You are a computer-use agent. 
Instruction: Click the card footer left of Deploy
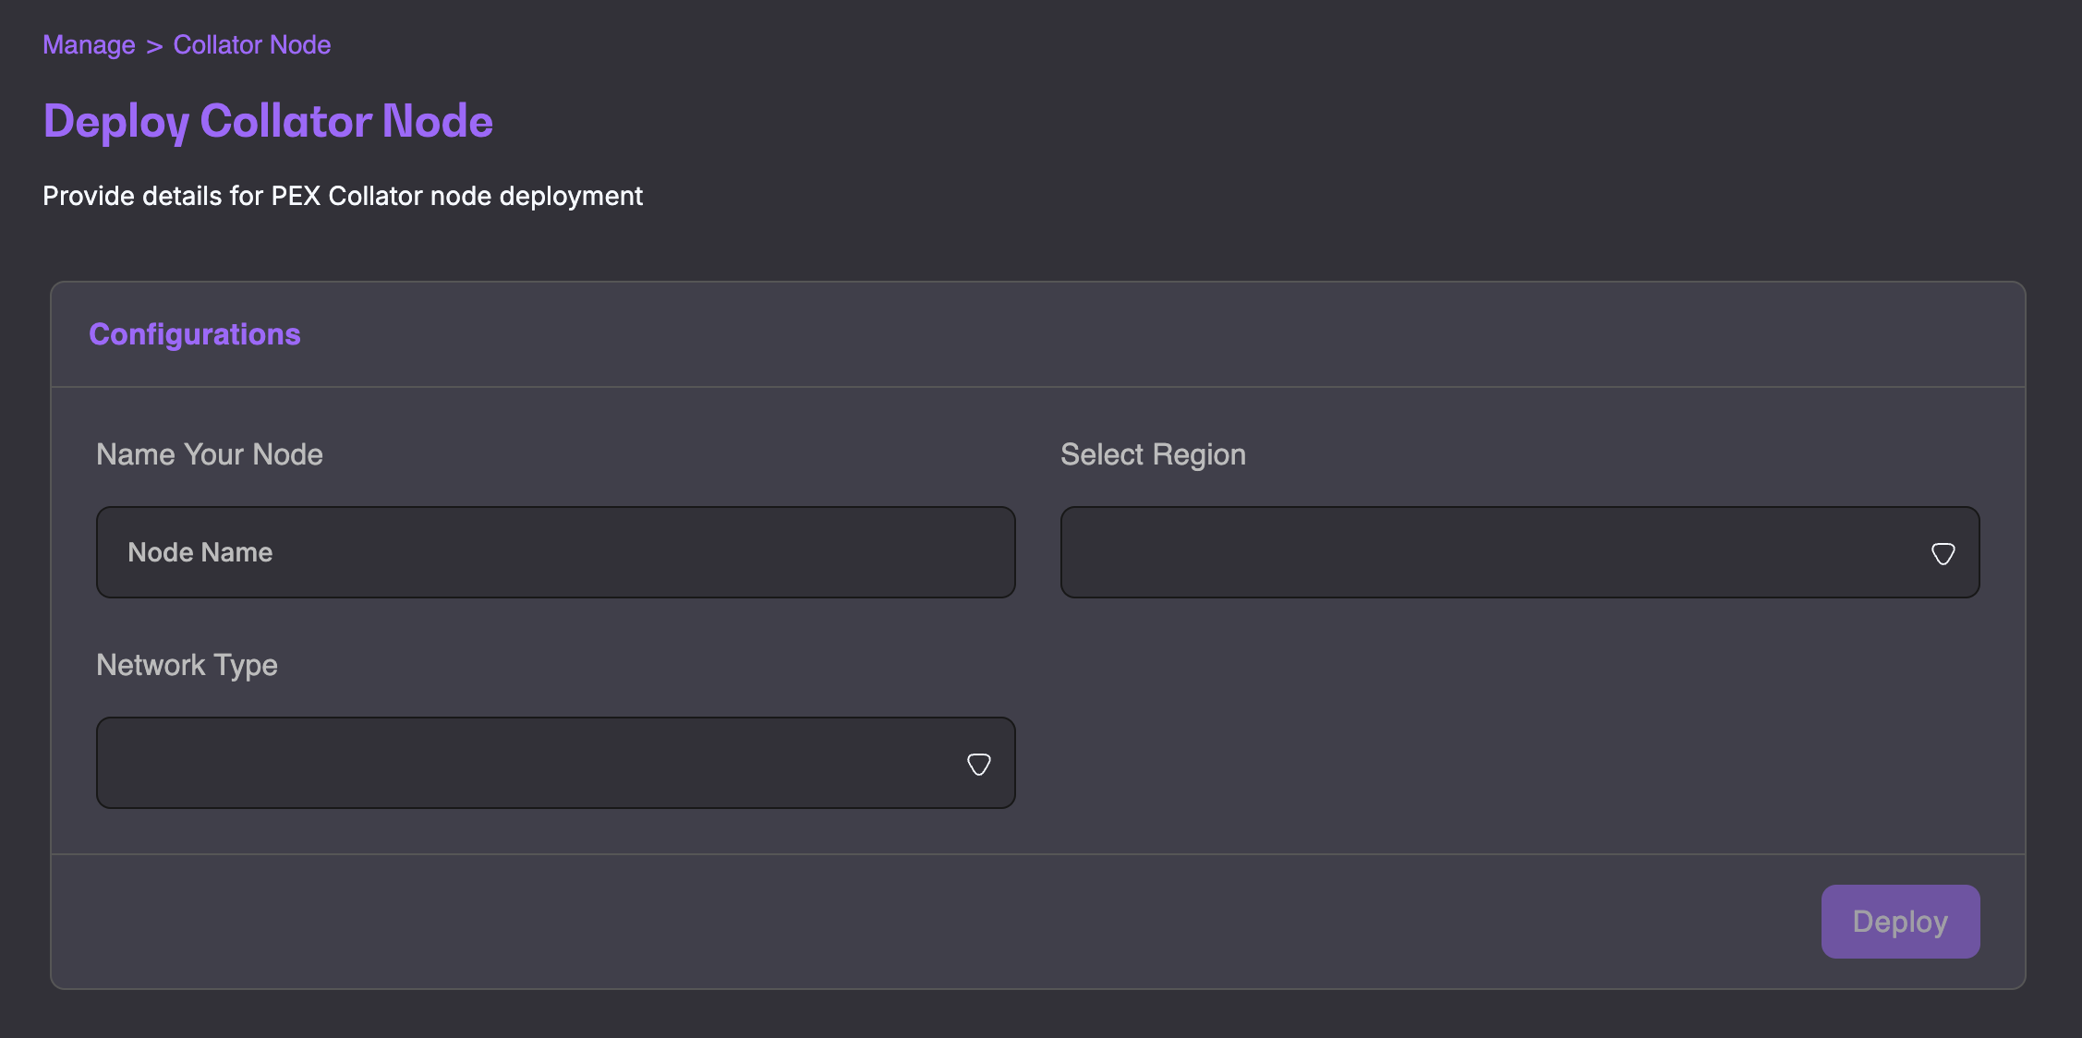pyautogui.click(x=924, y=922)
